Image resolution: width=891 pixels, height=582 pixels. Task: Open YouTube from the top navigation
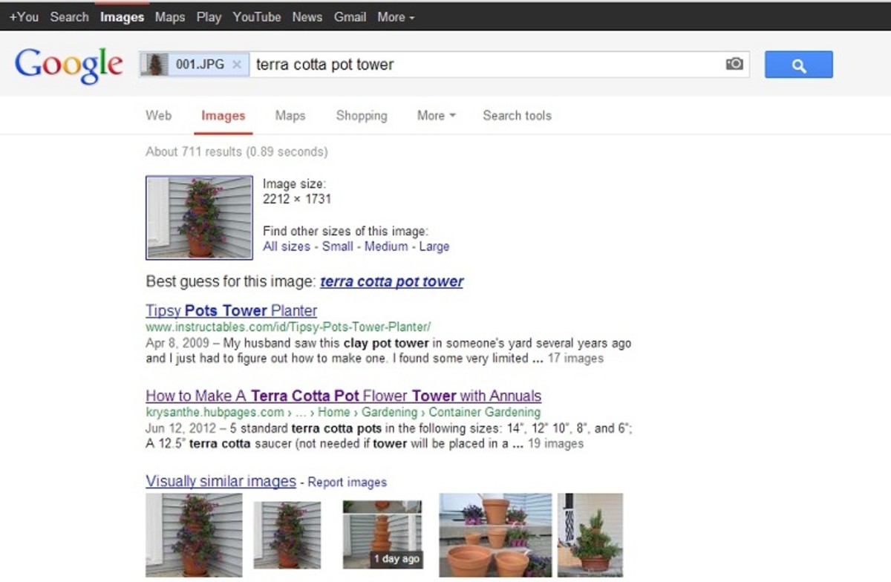click(x=257, y=16)
